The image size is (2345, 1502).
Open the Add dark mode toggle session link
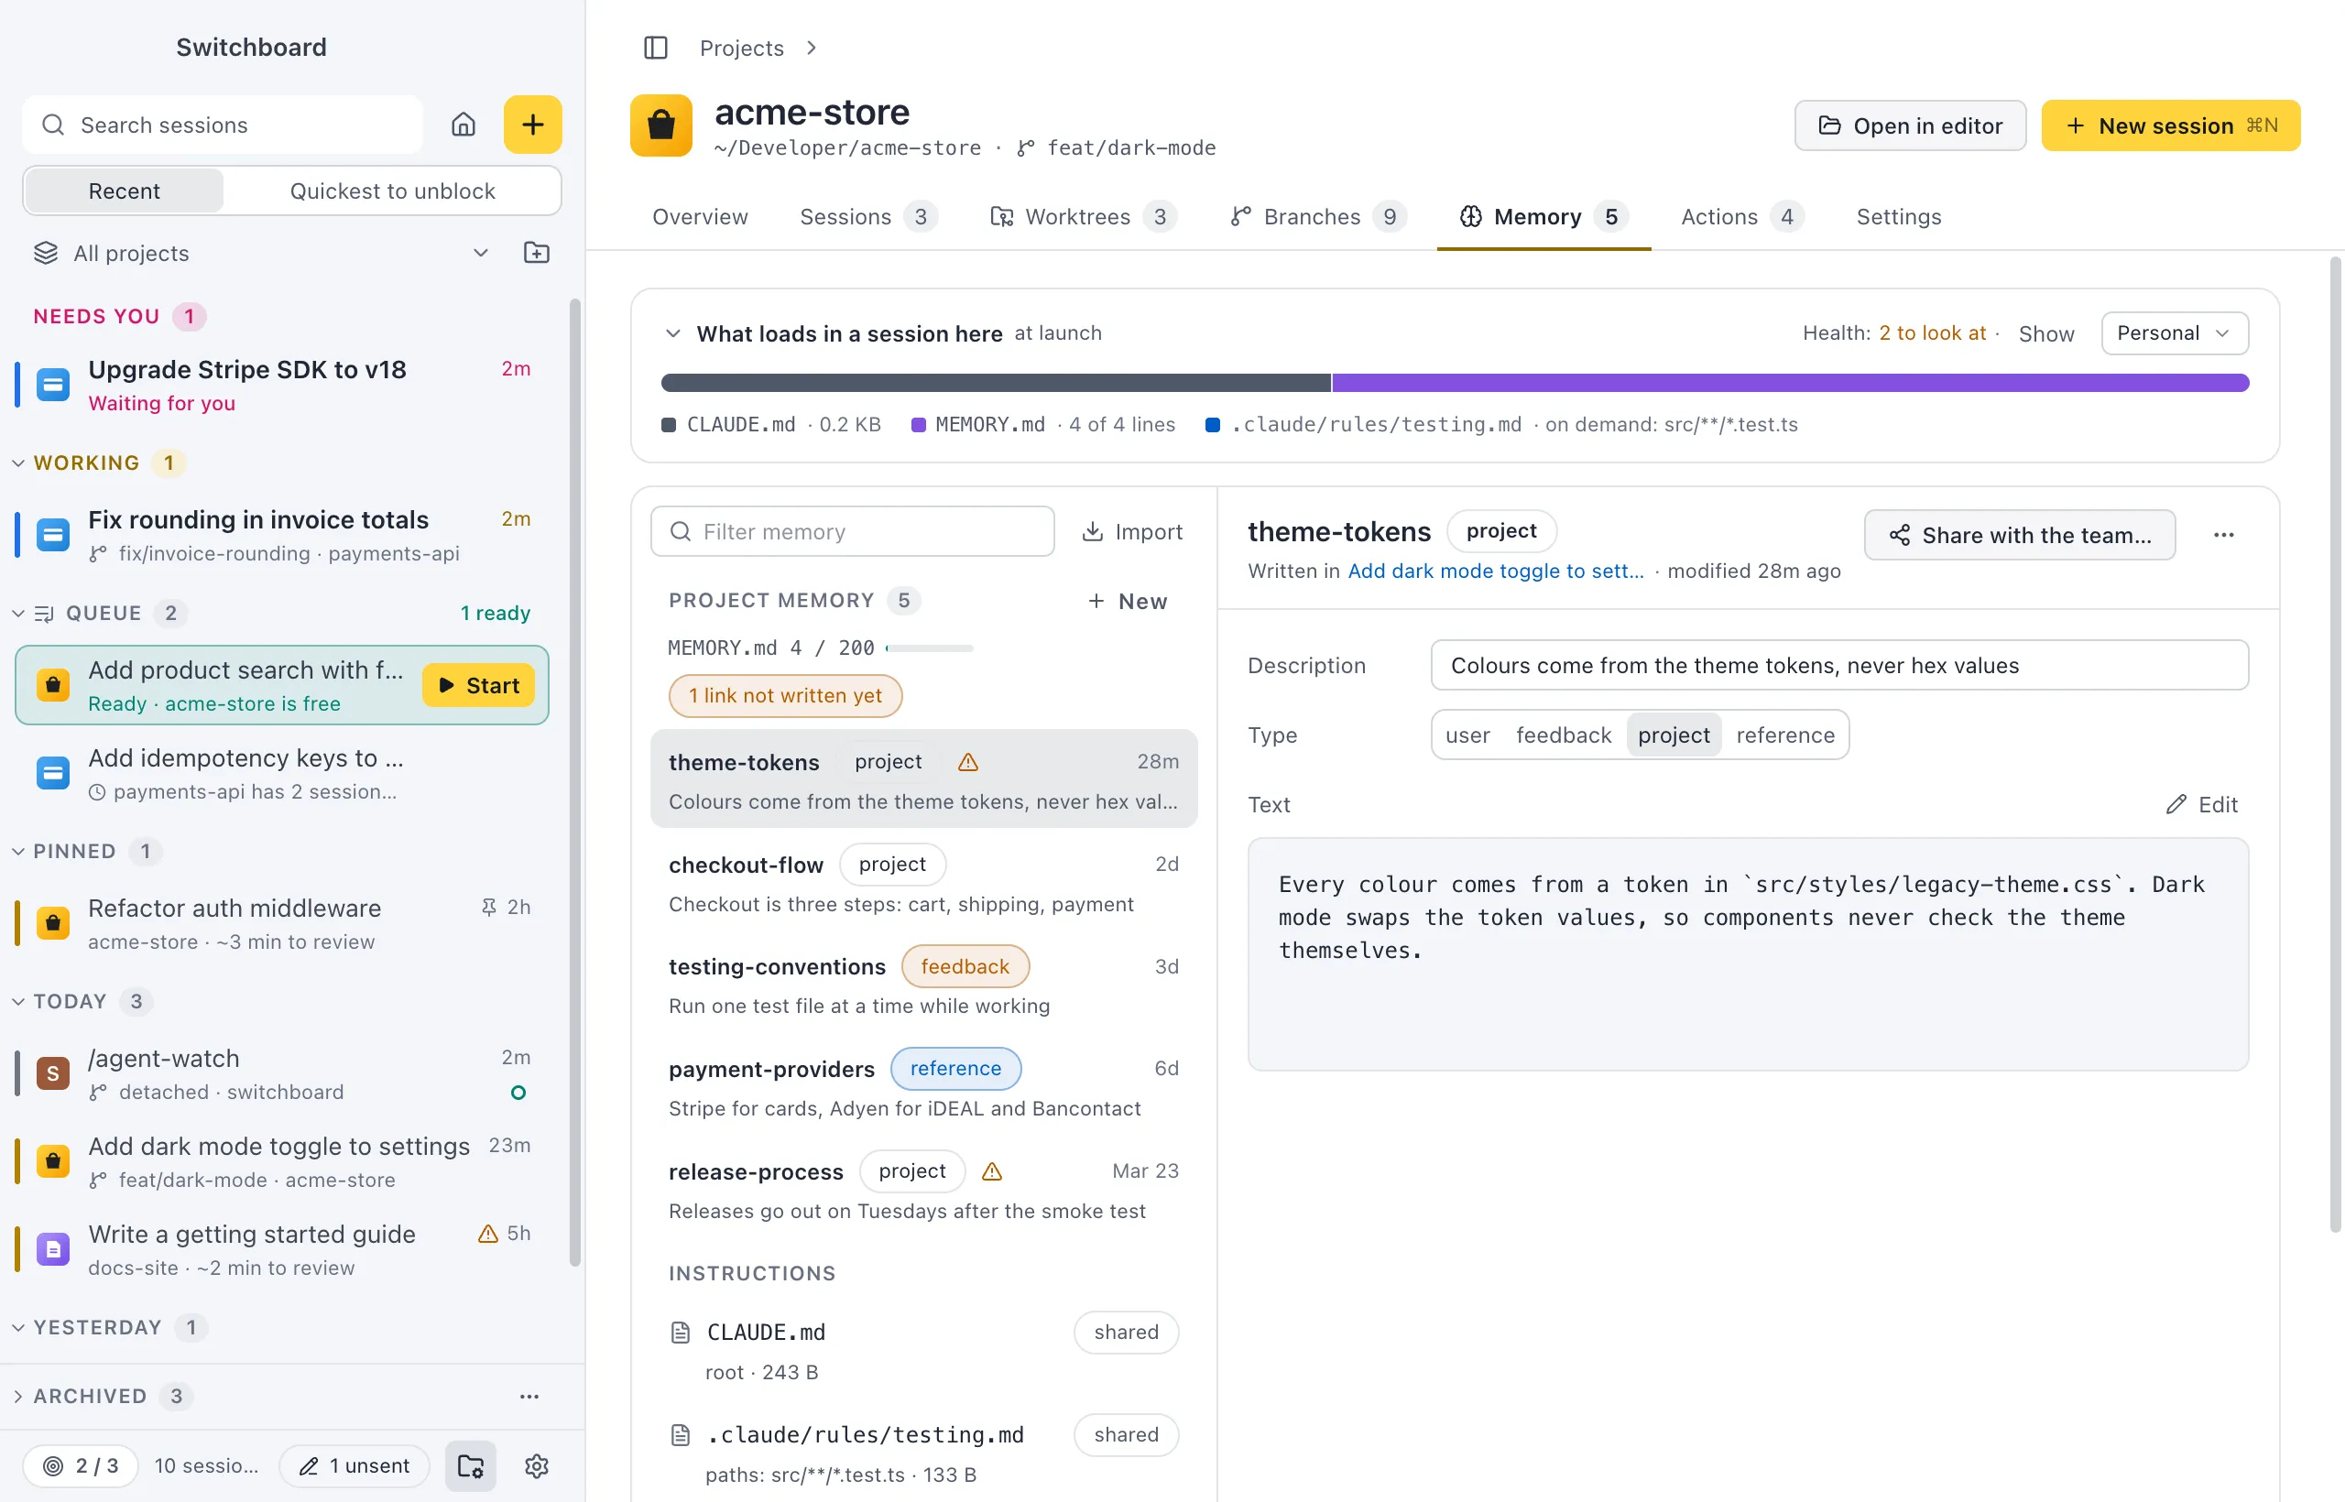[x=1495, y=571]
